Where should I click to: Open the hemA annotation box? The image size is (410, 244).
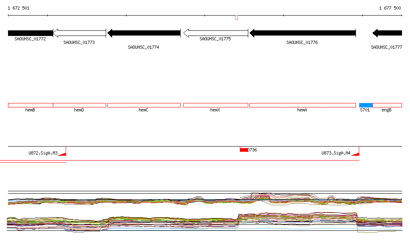pyautogui.click(x=302, y=105)
